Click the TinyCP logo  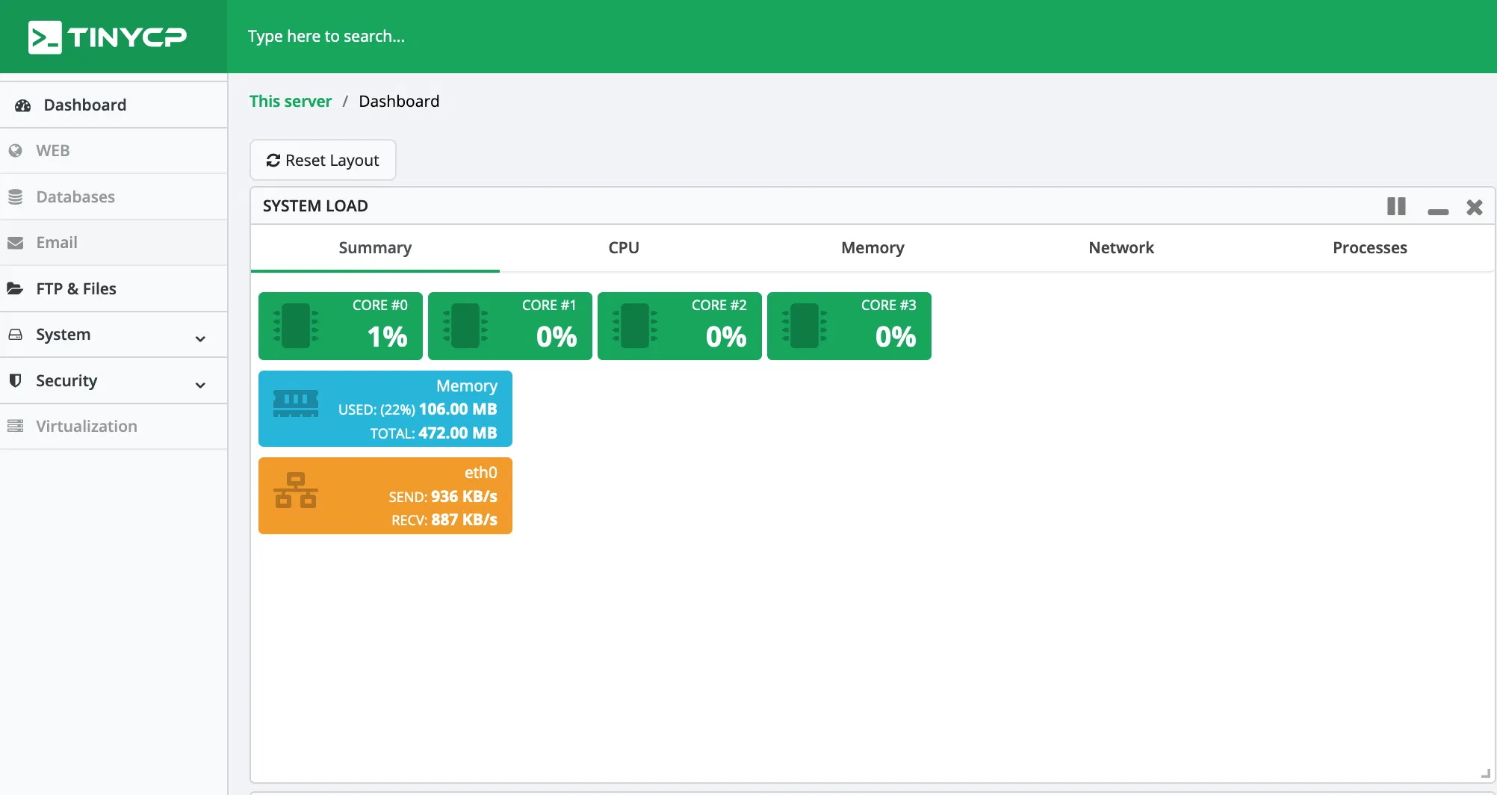point(107,37)
